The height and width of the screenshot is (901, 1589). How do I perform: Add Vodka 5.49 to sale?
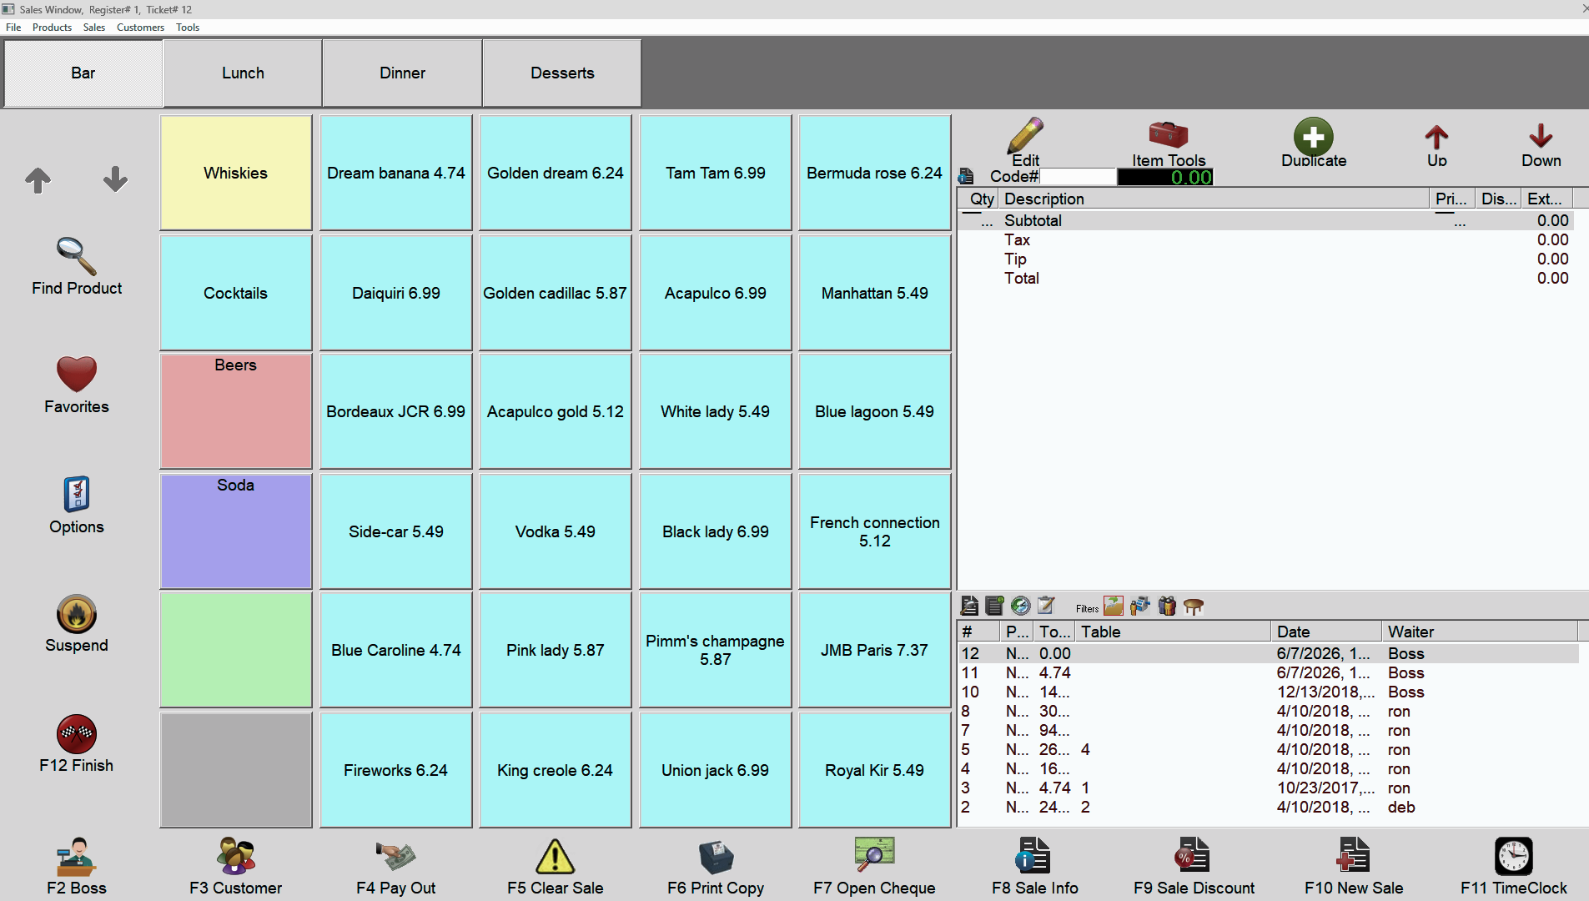pos(556,531)
